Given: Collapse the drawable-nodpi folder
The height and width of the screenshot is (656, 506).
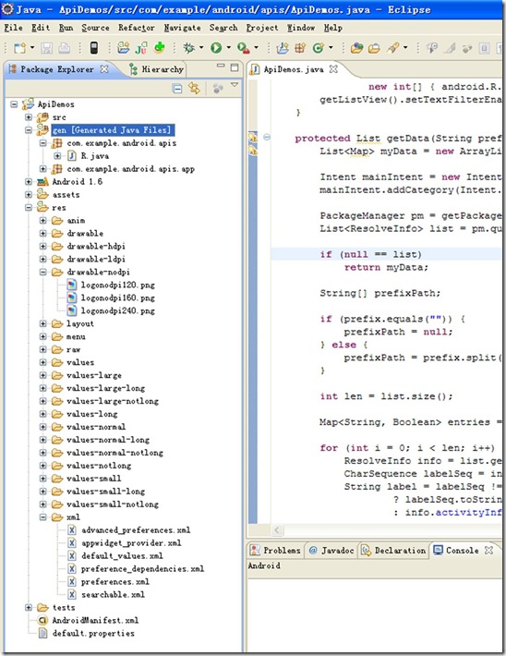Looking at the screenshot, I should click(43, 272).
